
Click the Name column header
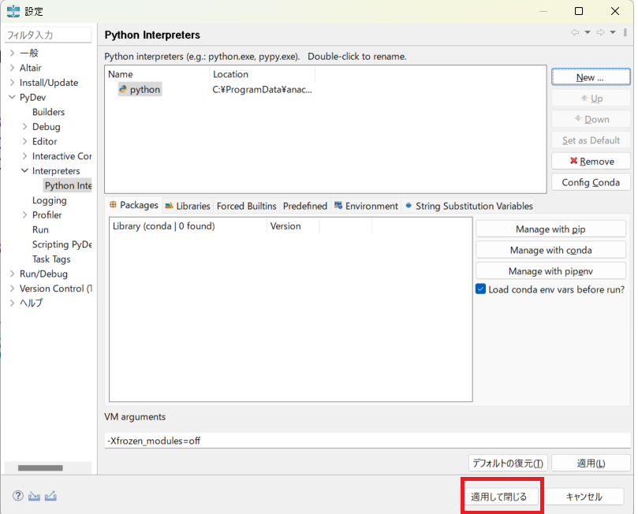tap(158, 74)
